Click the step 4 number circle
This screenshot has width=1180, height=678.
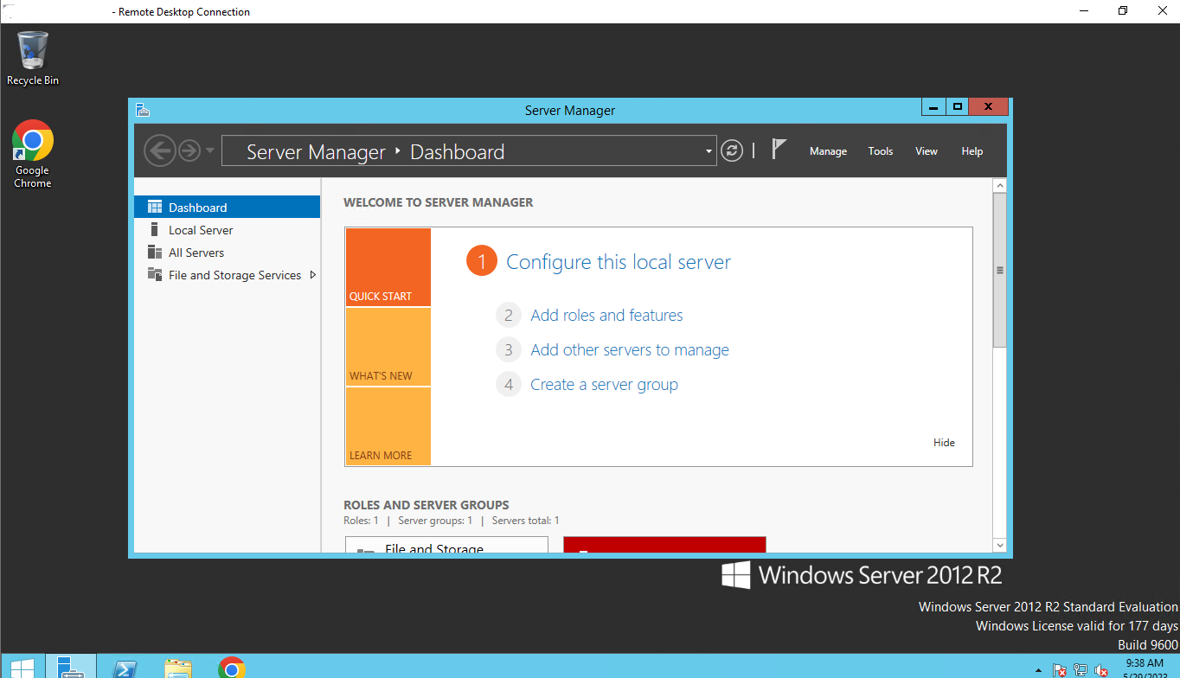pos(509,384)
